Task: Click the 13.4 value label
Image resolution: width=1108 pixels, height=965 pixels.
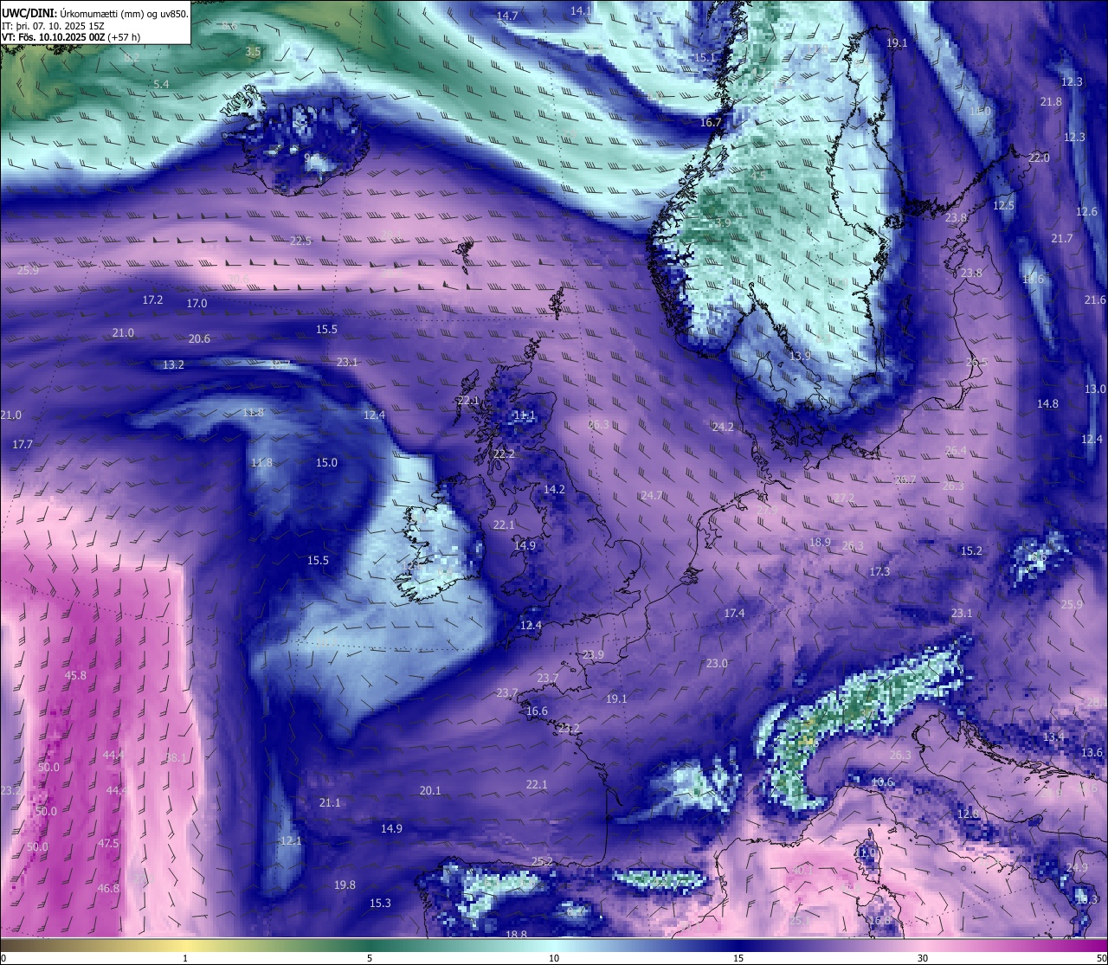Action: click(1053, 737)
